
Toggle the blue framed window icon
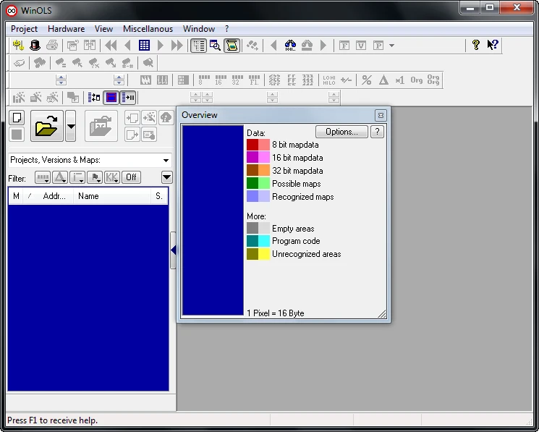[111, 98]
